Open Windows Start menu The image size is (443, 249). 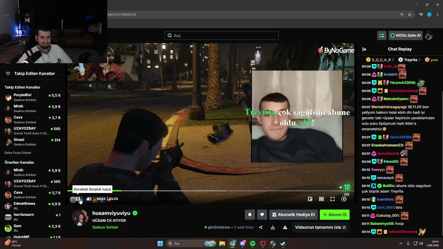pos(160,243)
